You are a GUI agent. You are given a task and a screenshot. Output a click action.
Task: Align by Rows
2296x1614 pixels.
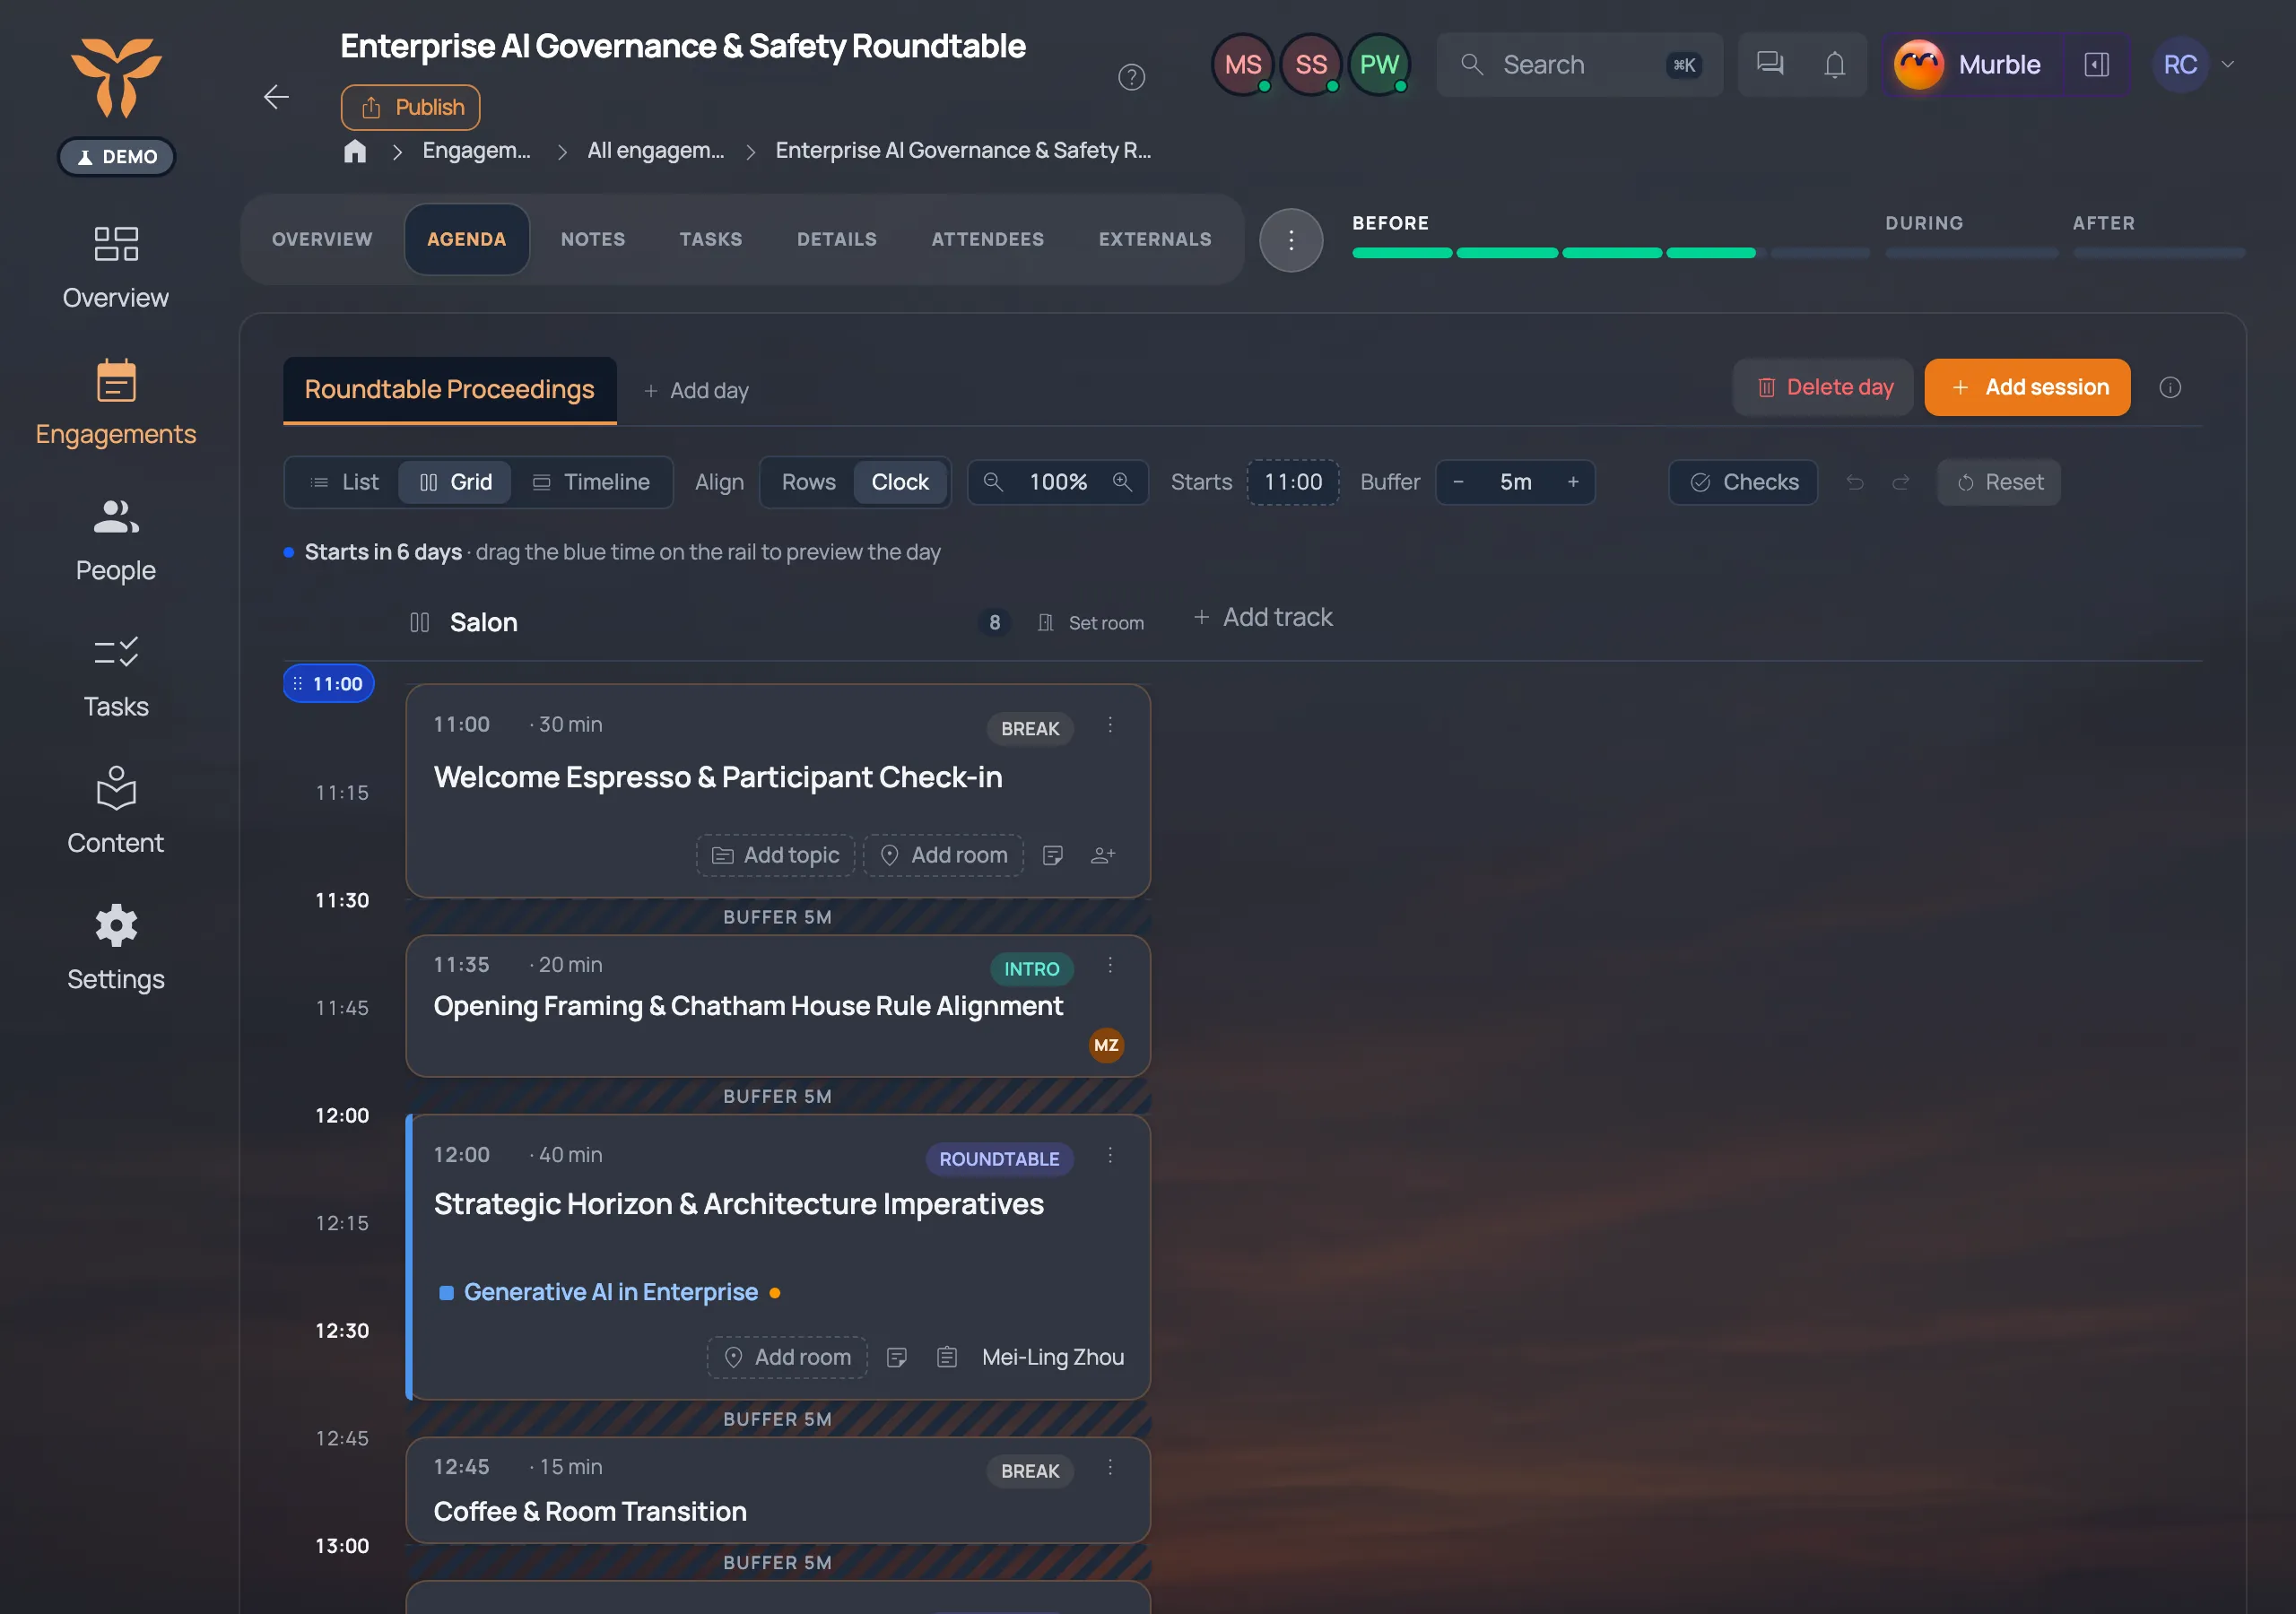click(808, 482)
